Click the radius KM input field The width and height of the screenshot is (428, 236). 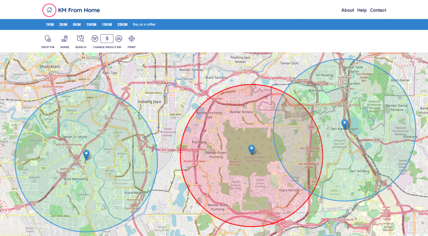[x=107, y=39]
